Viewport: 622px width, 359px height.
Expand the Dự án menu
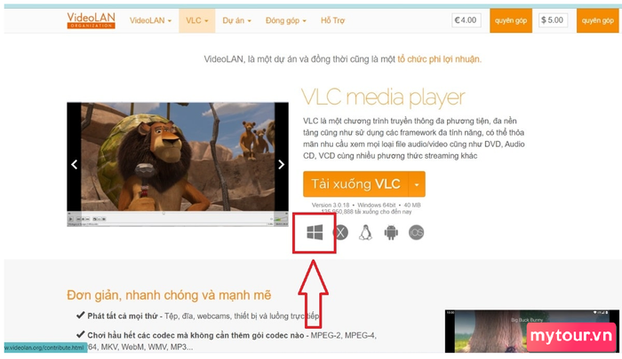(237, 20)
